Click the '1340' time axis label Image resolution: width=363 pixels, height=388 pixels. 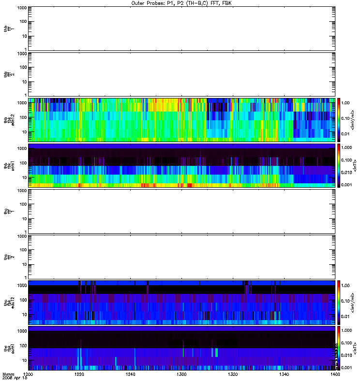pyautogui.click(x=284, y=374)
